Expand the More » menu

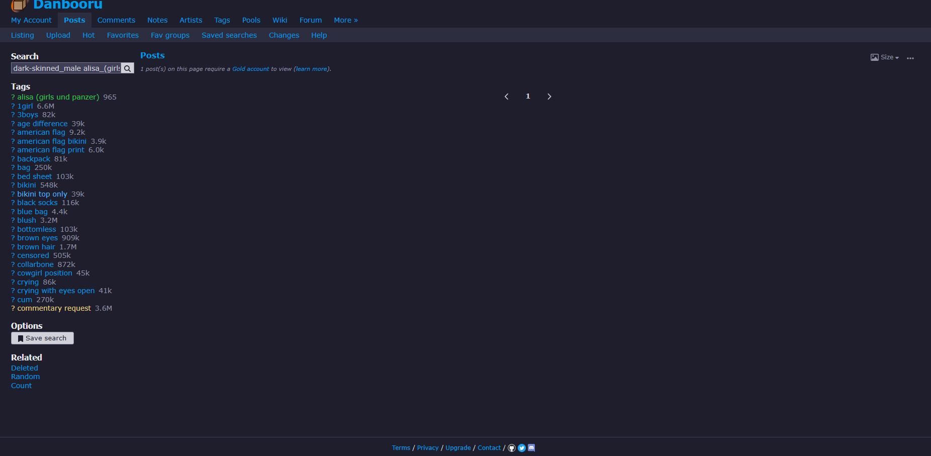[346, 20]
